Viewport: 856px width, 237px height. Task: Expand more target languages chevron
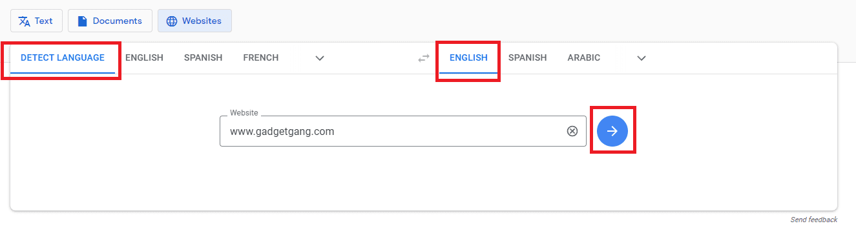(x=642, y=57)
